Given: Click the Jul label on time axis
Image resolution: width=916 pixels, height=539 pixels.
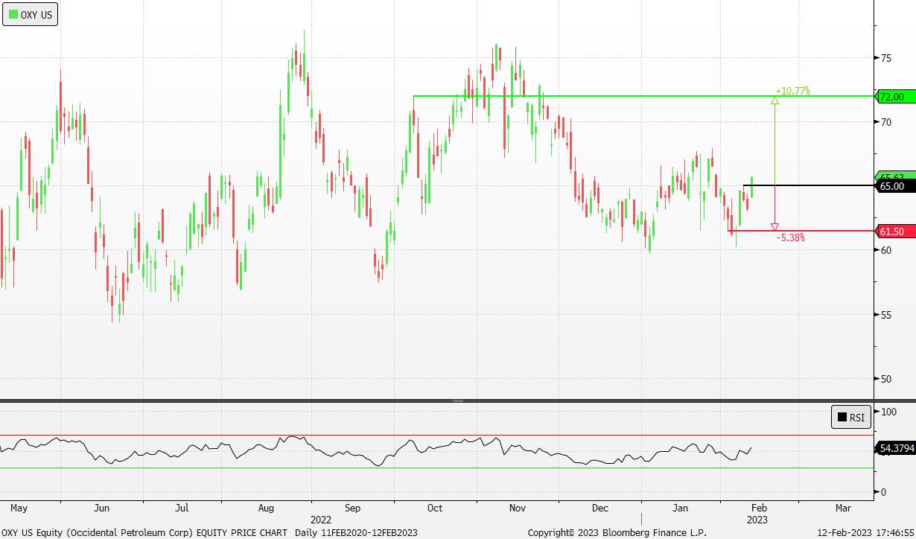Looking at the screenshot, I should click(x=182, y=508).
